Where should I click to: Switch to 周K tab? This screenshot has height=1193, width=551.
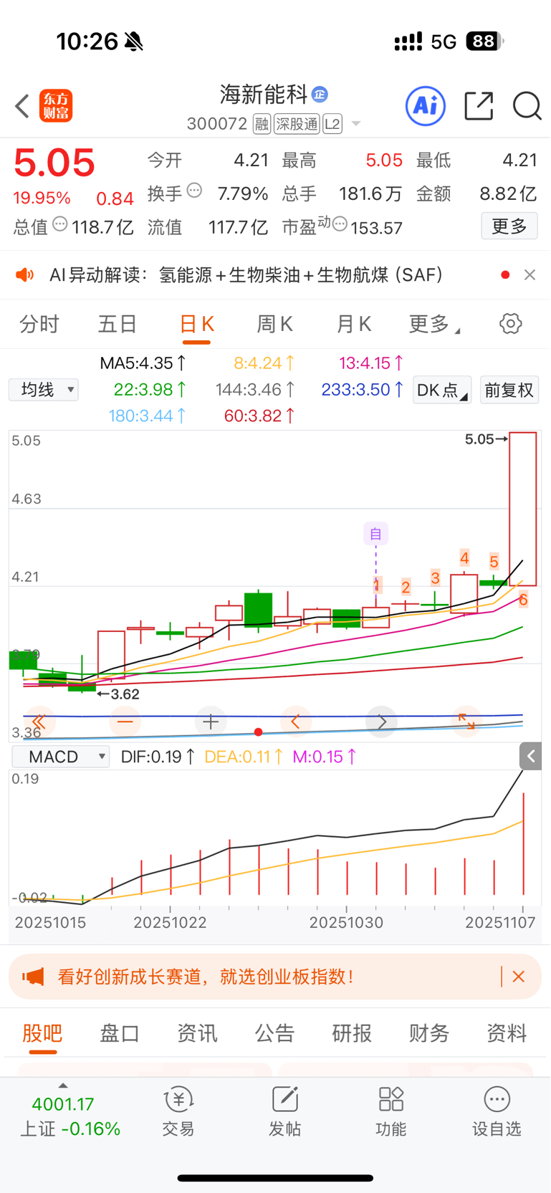(275, 325)
